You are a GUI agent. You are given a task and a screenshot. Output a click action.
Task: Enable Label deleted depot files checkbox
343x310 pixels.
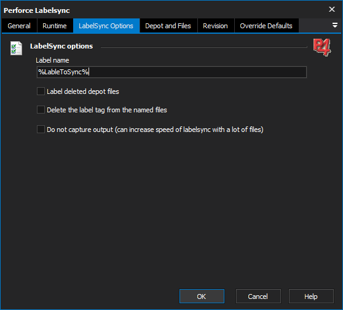pos(41,91)
